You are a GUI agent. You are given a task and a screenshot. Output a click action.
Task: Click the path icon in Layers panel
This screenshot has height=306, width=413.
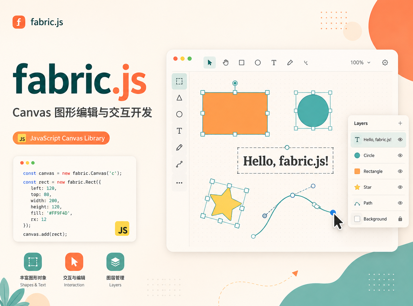(x=357, y=203)
